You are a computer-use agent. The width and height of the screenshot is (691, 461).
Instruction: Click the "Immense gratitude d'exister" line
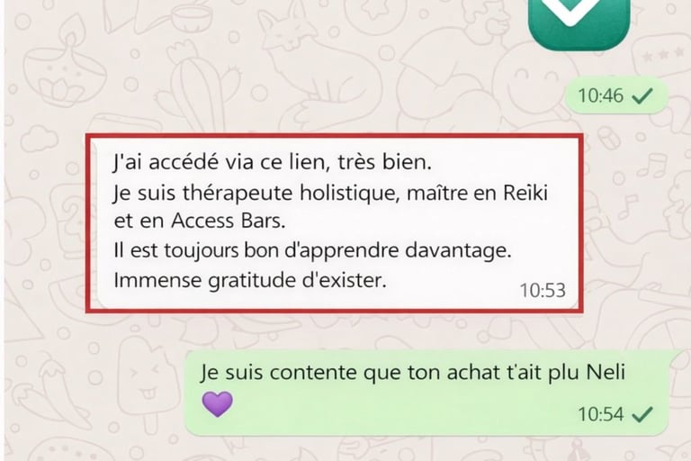pos(250,280)
